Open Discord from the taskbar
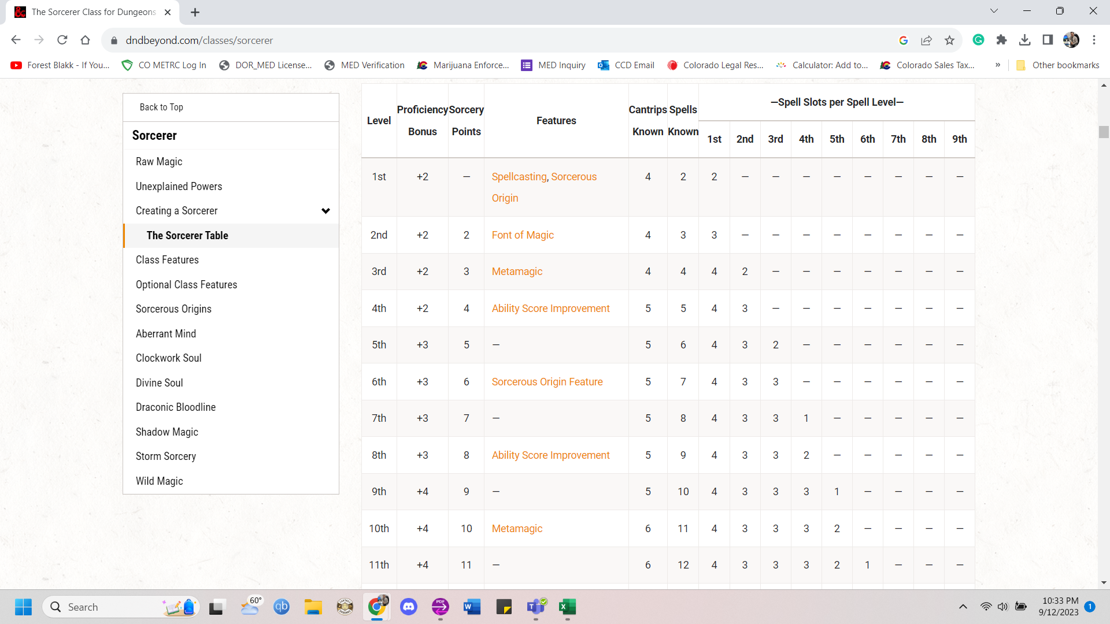This screenshot has width=1110, height=624. tap(409, 607)
